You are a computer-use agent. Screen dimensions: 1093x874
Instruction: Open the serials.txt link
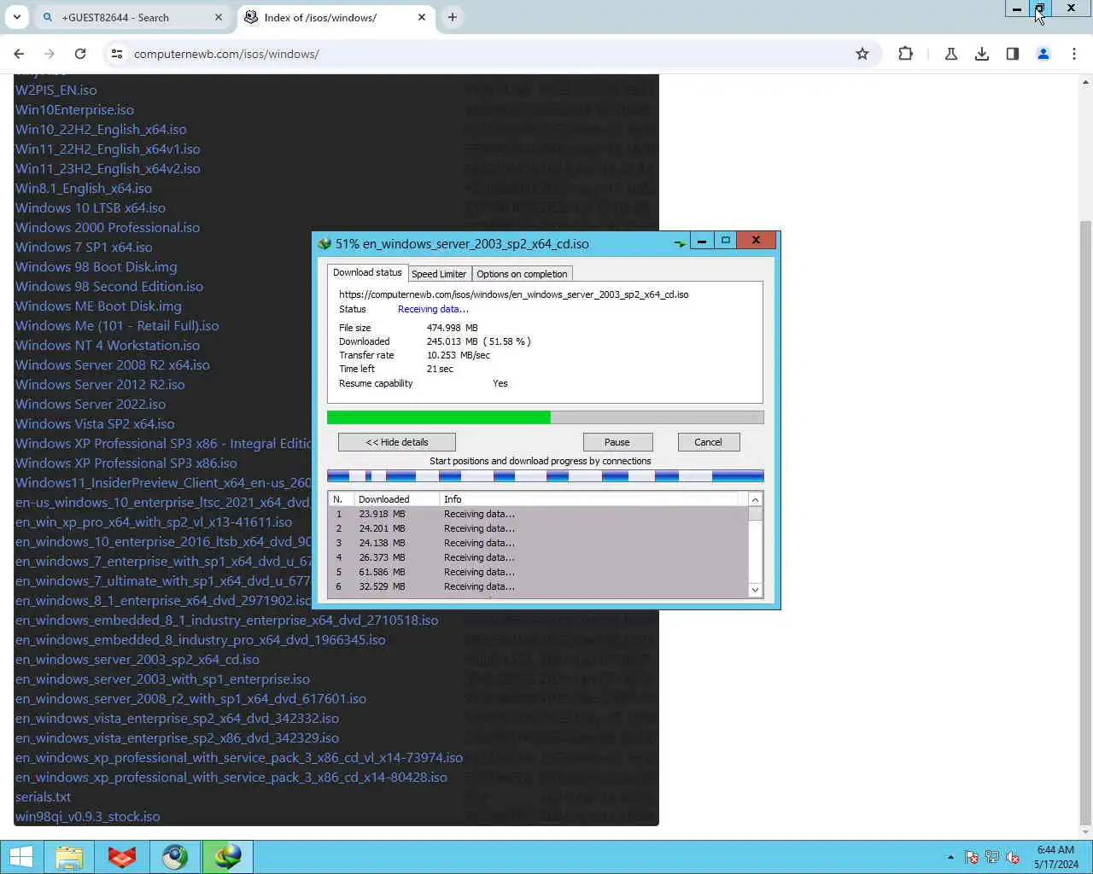pos(43,796)
